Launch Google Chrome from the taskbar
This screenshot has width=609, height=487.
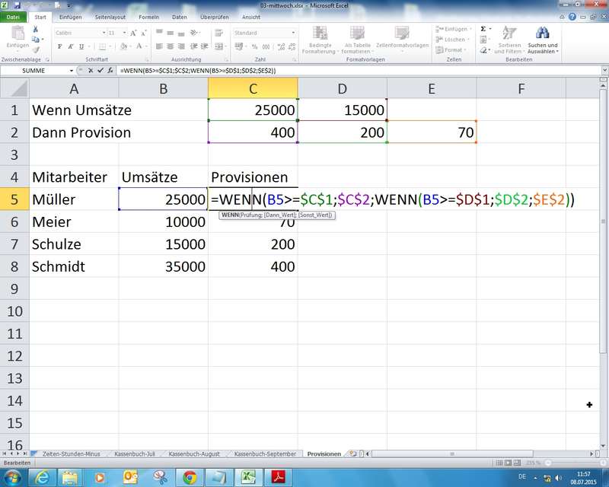(187, 477)
